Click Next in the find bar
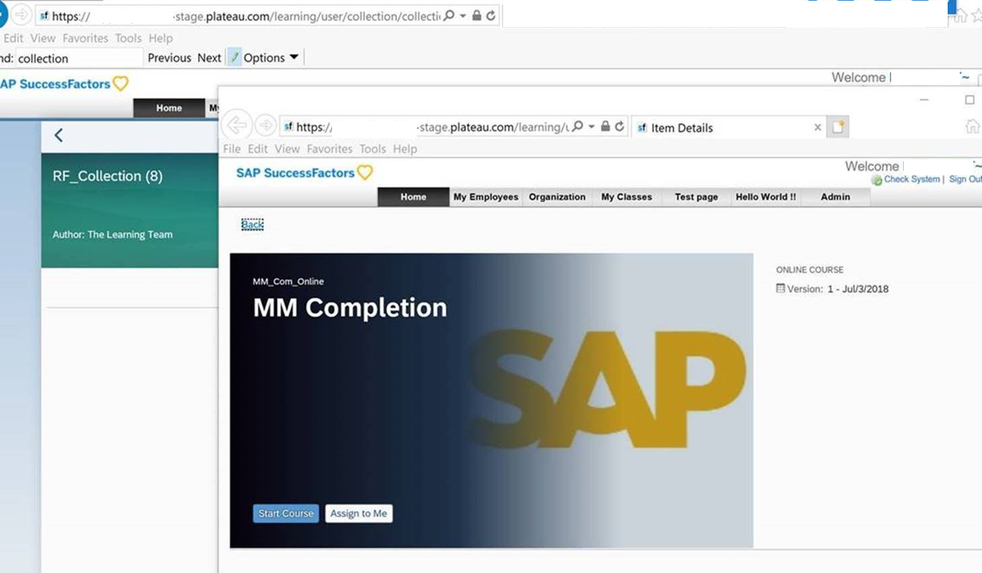 pyautogui.click(x=209, y=58)
